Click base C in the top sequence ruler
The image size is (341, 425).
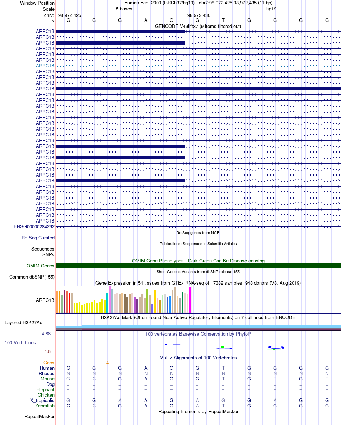[x=68, y=20]
